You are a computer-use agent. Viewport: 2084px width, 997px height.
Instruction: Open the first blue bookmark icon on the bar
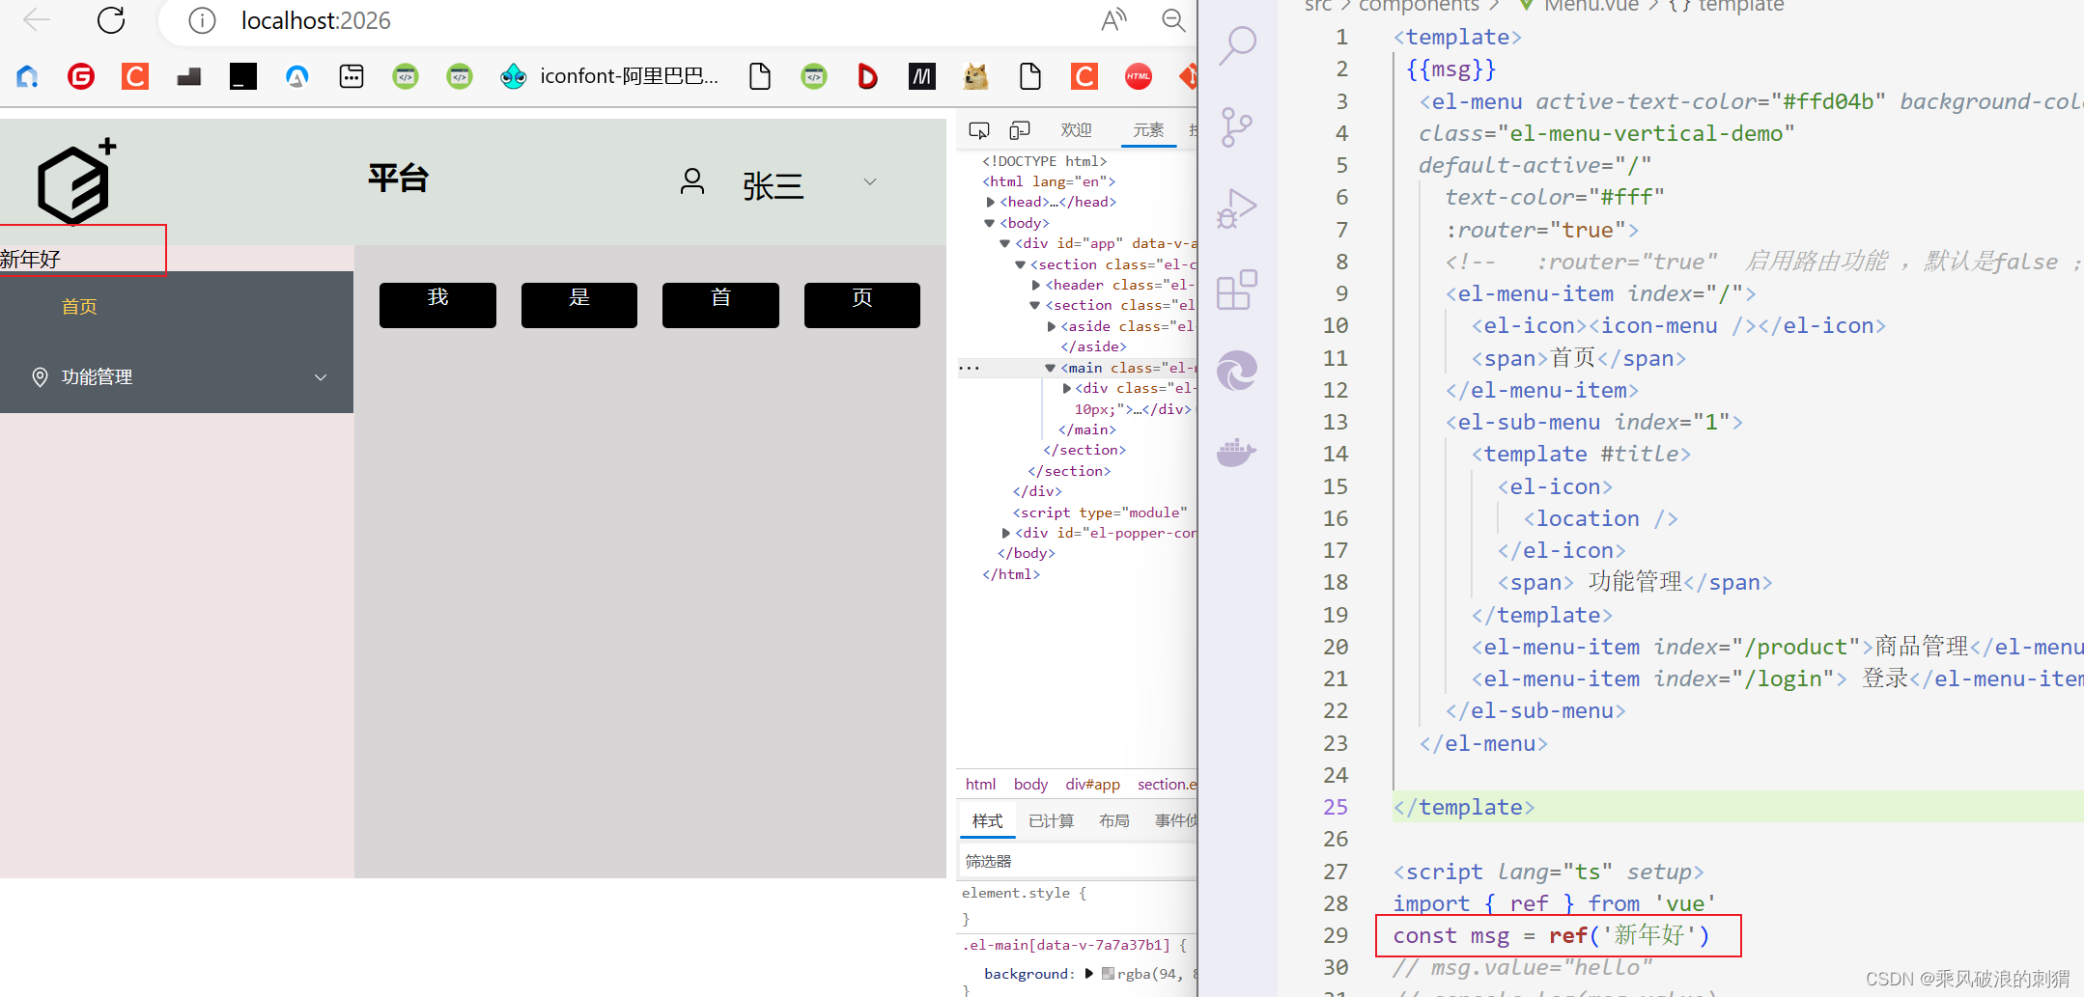(x=27, y=76)
